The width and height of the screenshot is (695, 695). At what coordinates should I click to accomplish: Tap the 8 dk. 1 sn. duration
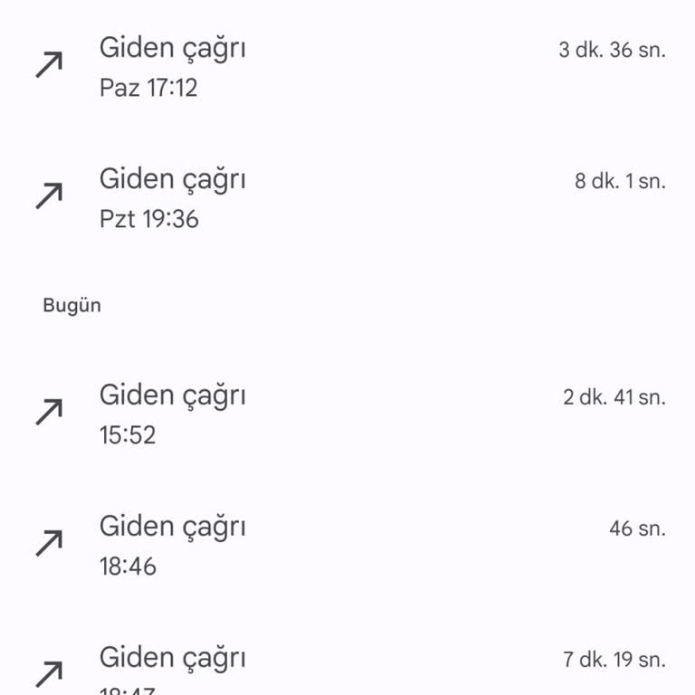(620, 181)
